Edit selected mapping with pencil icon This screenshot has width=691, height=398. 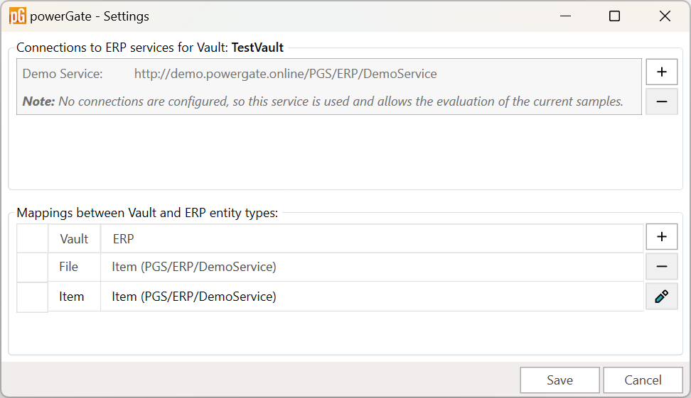[661, 297]
